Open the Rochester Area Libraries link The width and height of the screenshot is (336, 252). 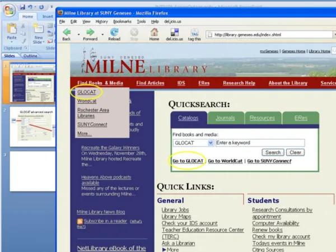[93, 113]
